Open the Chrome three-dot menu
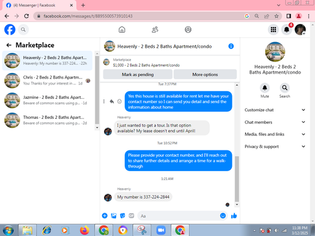This screenshot has height=236, width=315. click(x=309, y=16)
